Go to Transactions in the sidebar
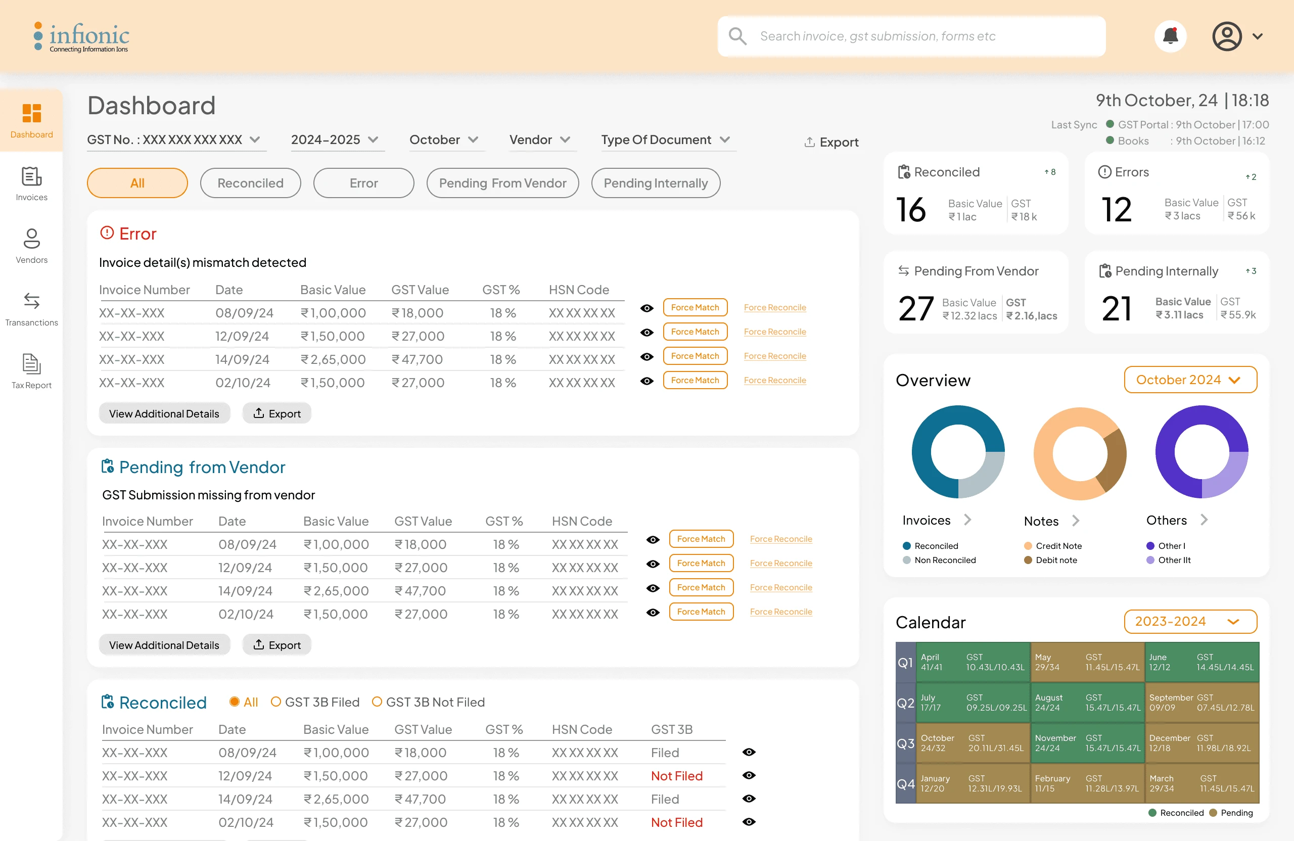 (x=31, y=302)
